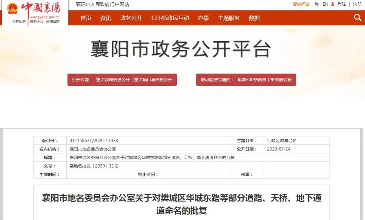Click publication date 2020-07-14
The height and width of the screenshot is (220, 365).
(x=278, y=149)
